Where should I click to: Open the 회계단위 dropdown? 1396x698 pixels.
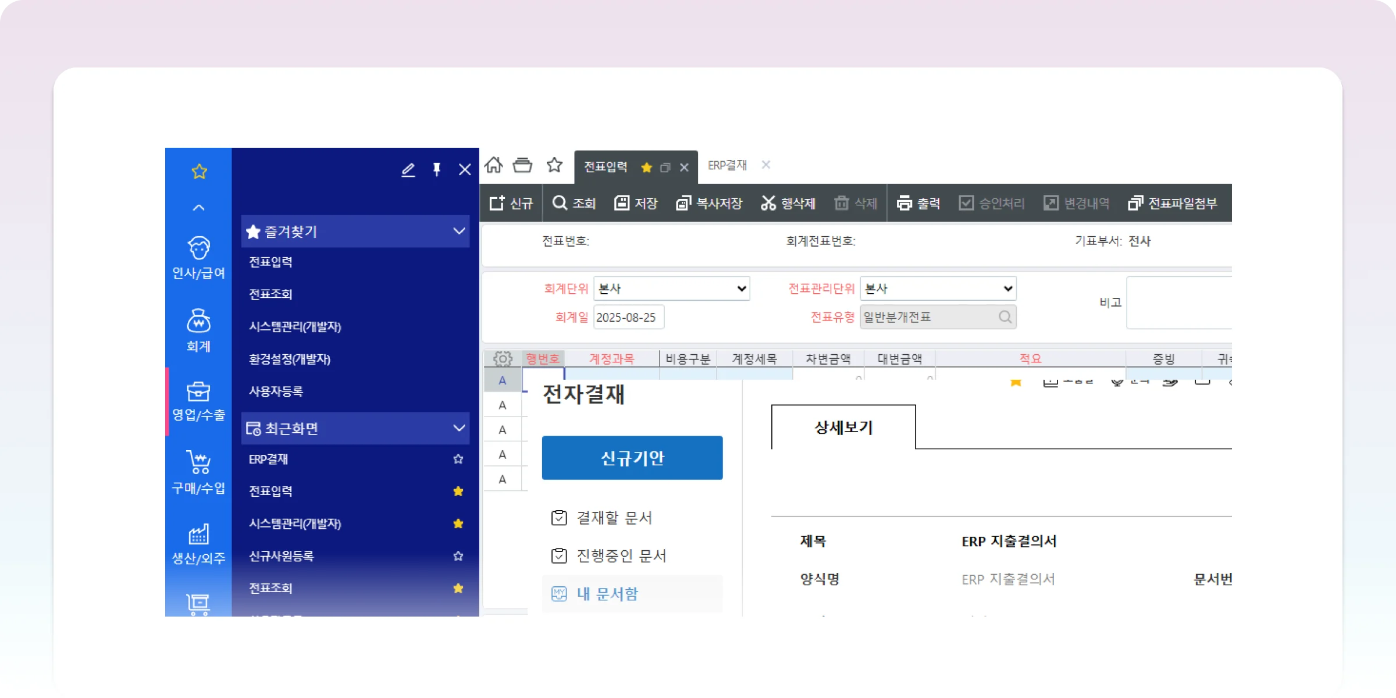pos(671,289)
